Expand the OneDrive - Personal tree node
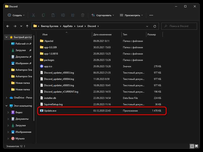Screen dimensions: 203x152 point(6,98)
